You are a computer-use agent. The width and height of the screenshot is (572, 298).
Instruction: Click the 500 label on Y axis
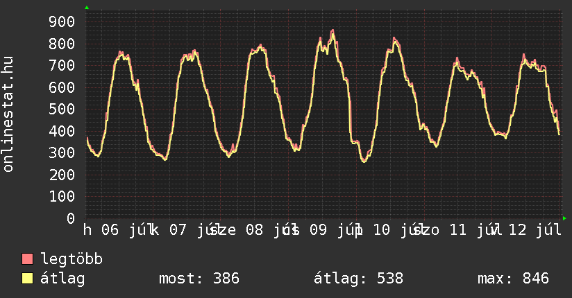[62, 109]
